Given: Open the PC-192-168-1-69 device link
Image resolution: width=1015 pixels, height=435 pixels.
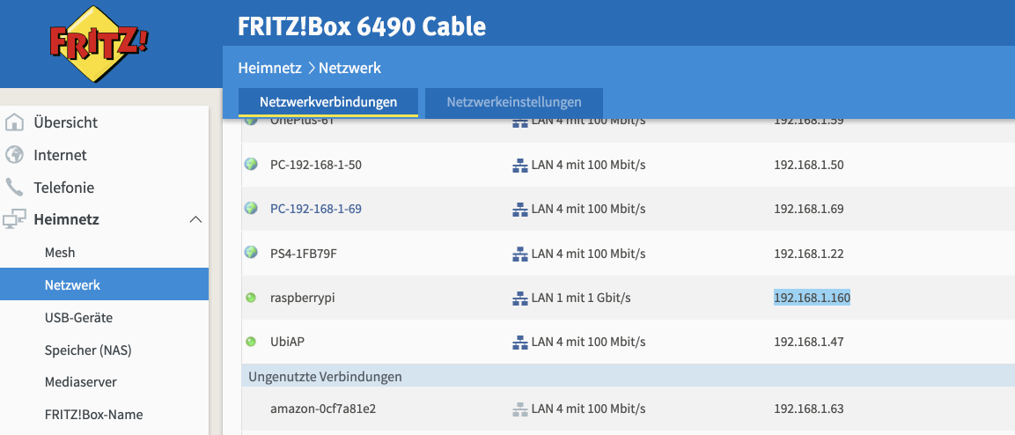Looking at the screenshot, I should pyautogui.click(x=315, y=209).
